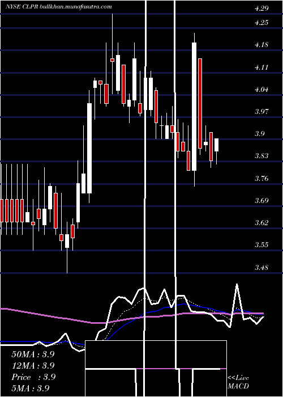Click the 3.97 price axis label
This screenshot has width=283, height=397.
(261, 111)
